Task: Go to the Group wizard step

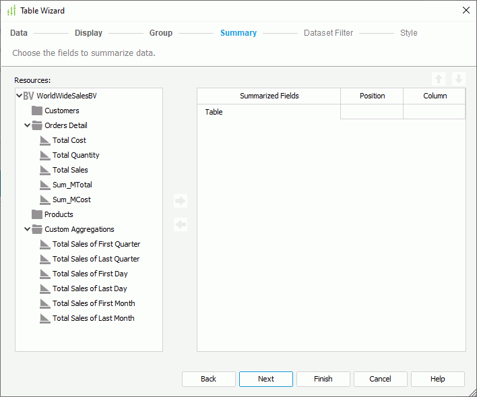Action: coord(161,33)
